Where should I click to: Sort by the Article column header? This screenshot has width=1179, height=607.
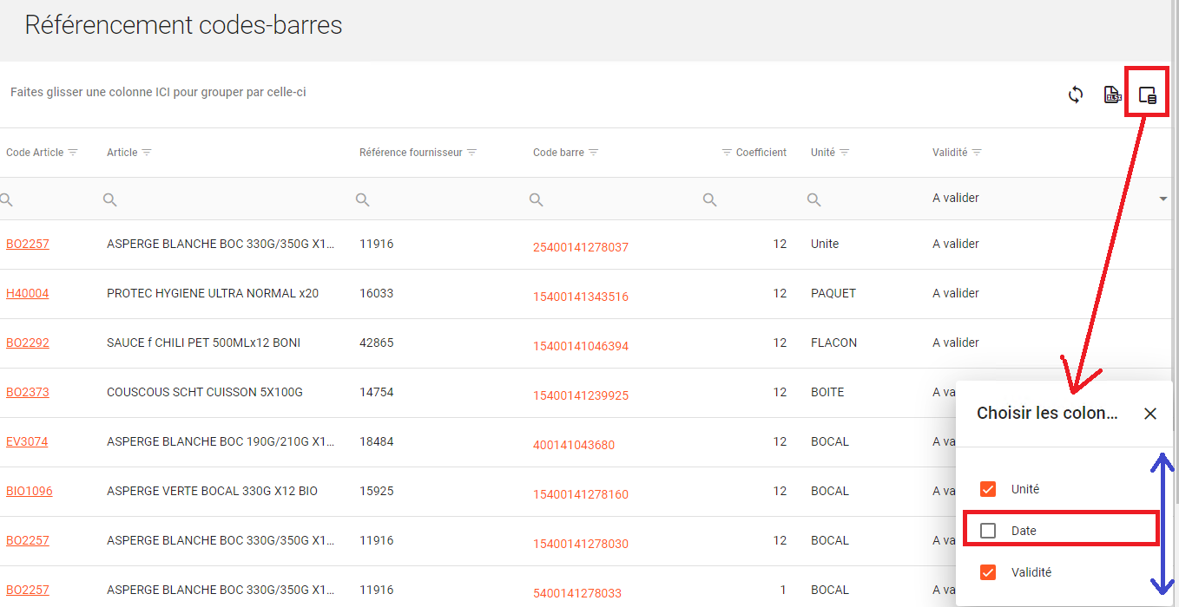pyautogui.click(x=122, y=153)
